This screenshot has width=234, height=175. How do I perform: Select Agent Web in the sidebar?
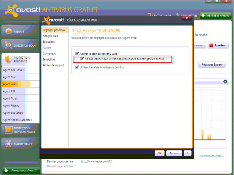[x=20, y=84]
